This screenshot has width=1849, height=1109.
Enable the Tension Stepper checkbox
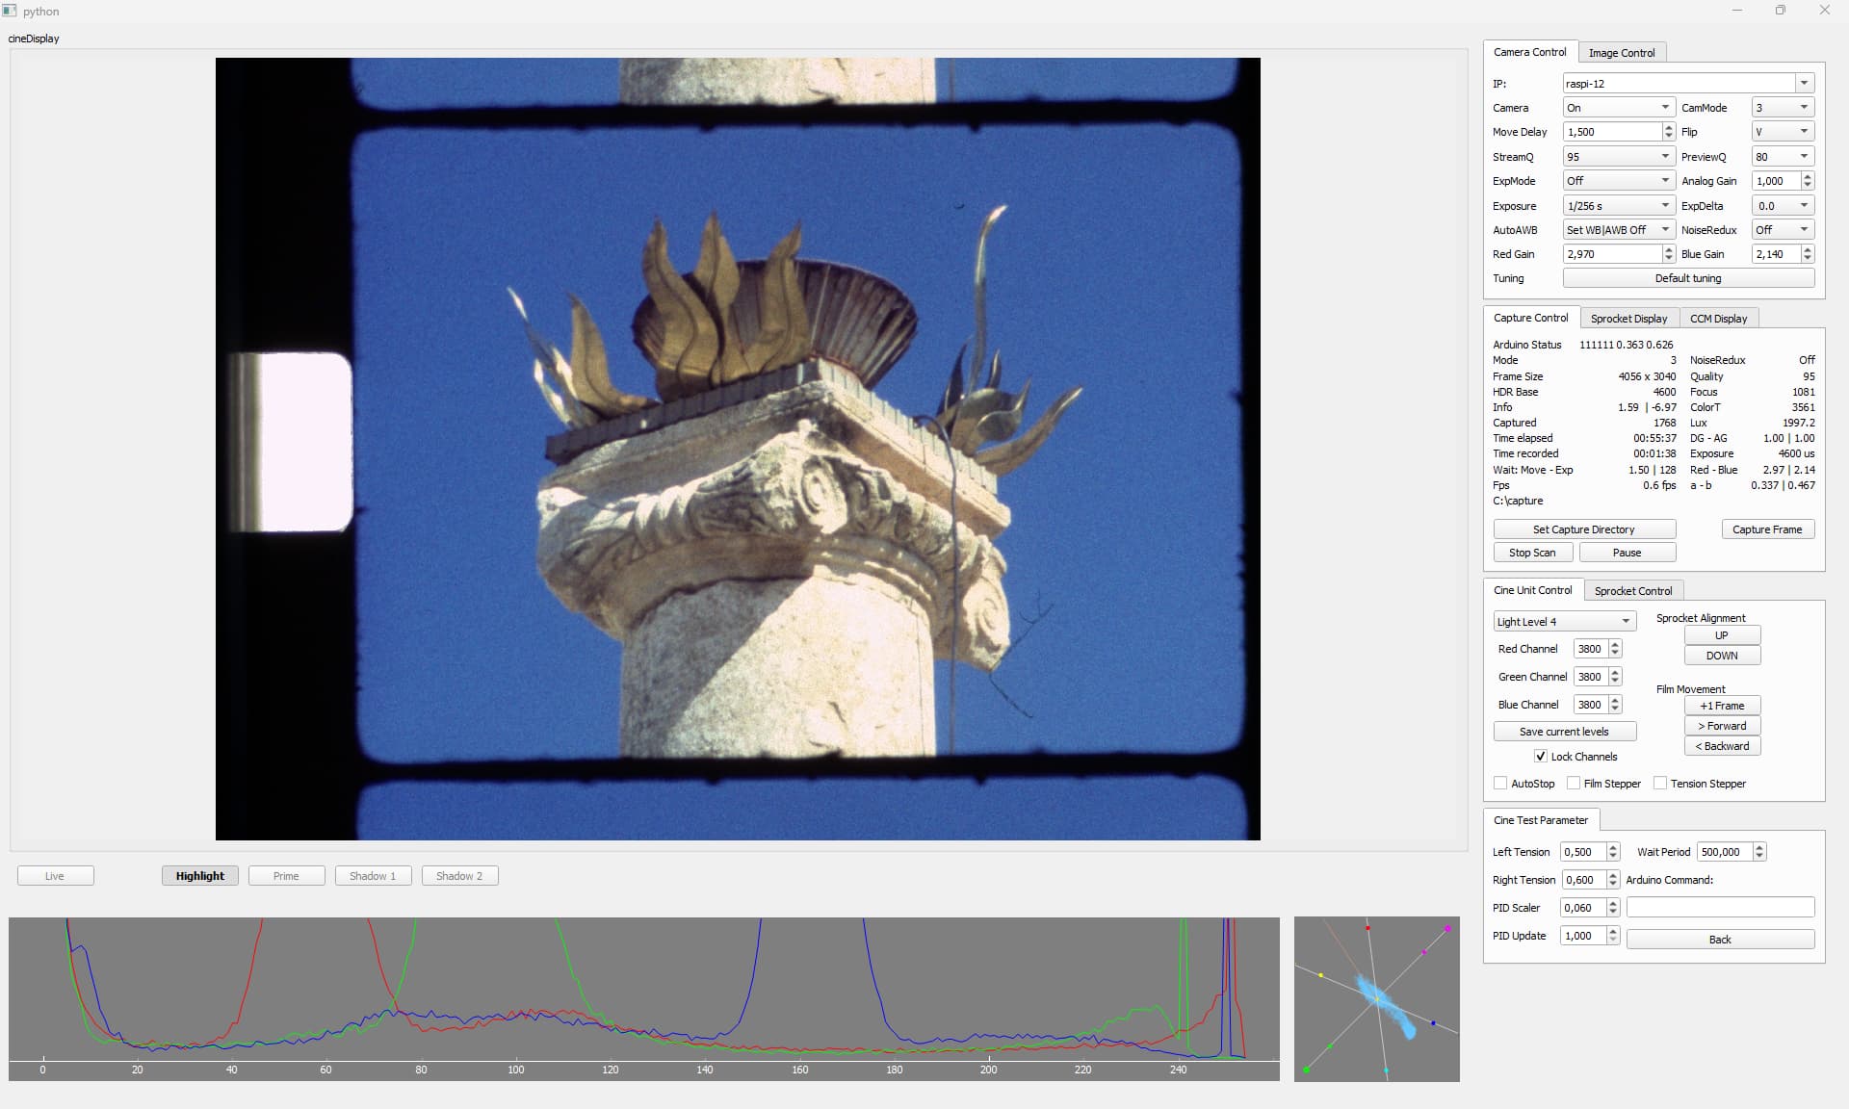pos(1660,784)
